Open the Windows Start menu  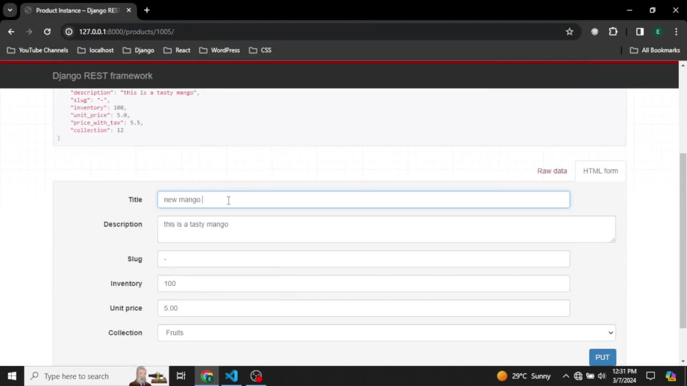tap(12, 376)
